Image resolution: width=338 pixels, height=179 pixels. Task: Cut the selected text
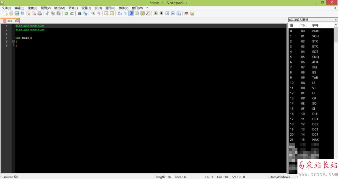click(47, 13)
